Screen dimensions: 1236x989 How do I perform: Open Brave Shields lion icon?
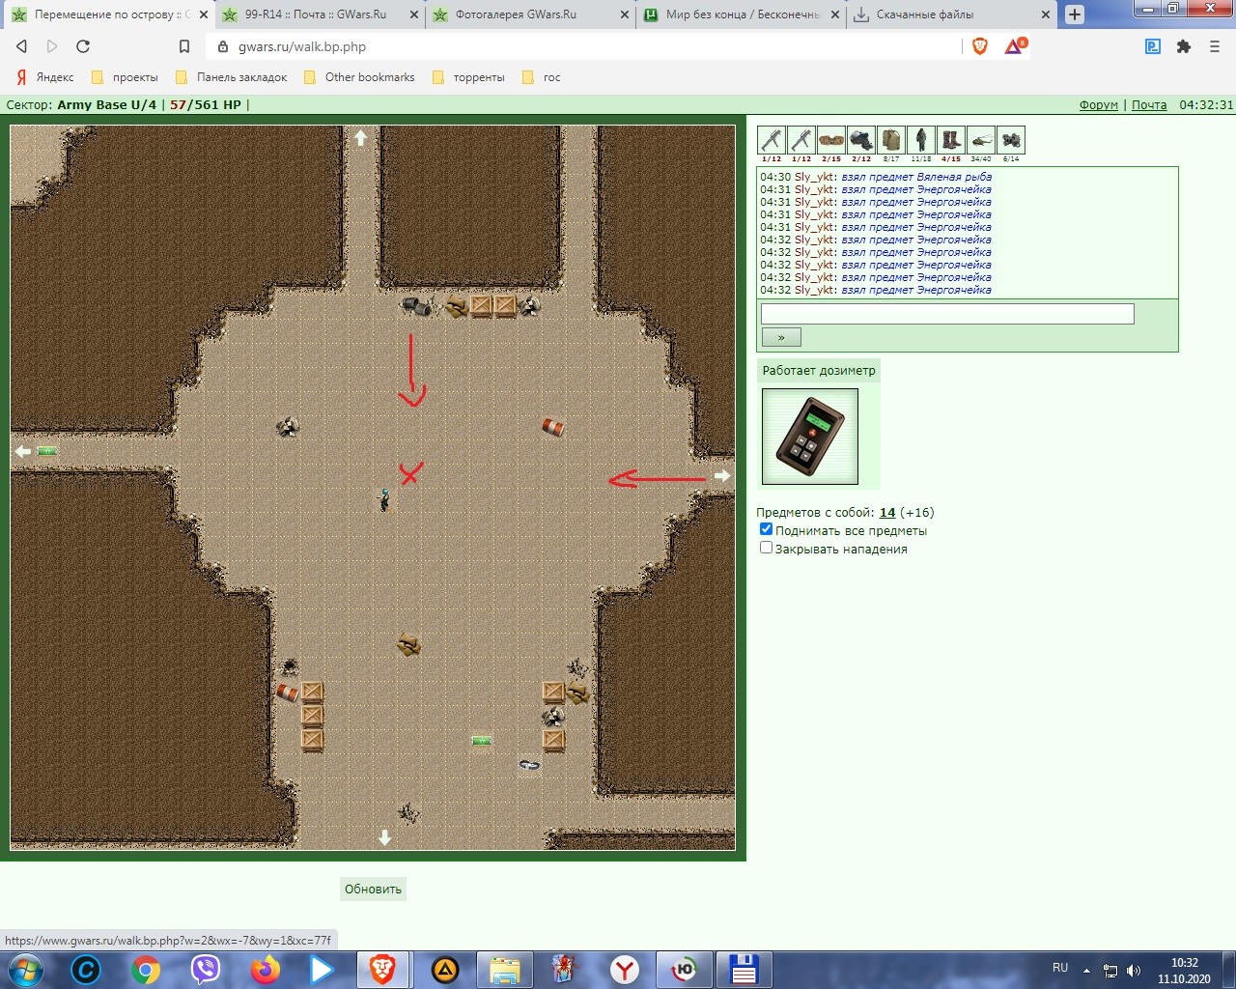click(x=980, y=46)
